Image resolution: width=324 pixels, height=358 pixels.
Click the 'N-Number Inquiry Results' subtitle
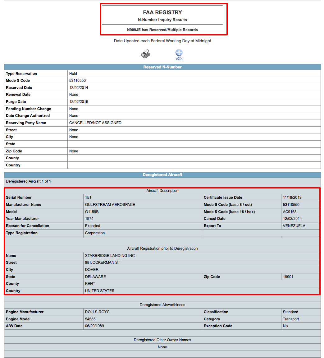(x=162, y=20)
